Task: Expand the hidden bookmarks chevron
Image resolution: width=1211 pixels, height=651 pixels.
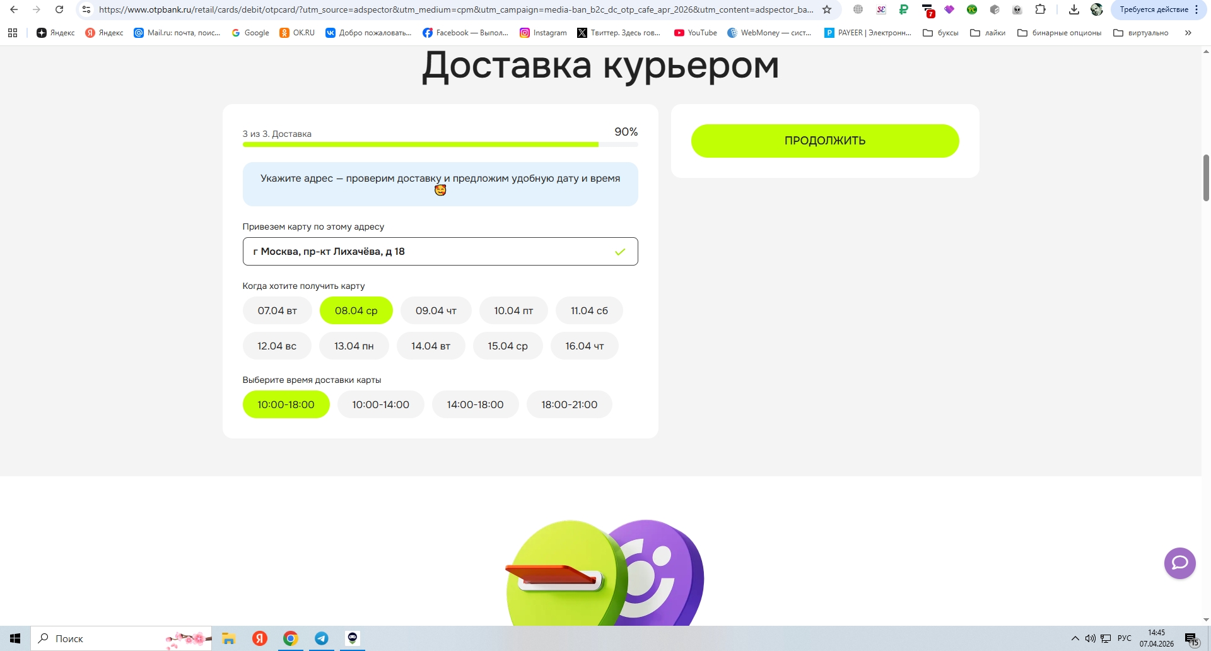Action: 1188,33
